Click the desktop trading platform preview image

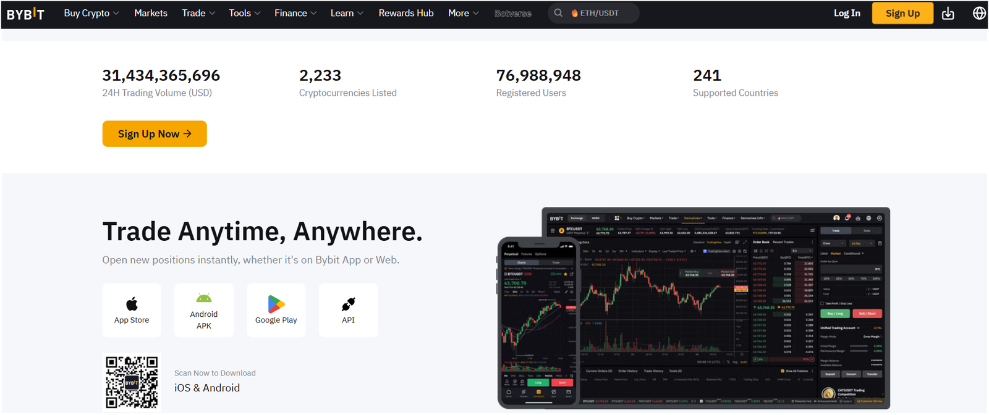tap(734, 308)
